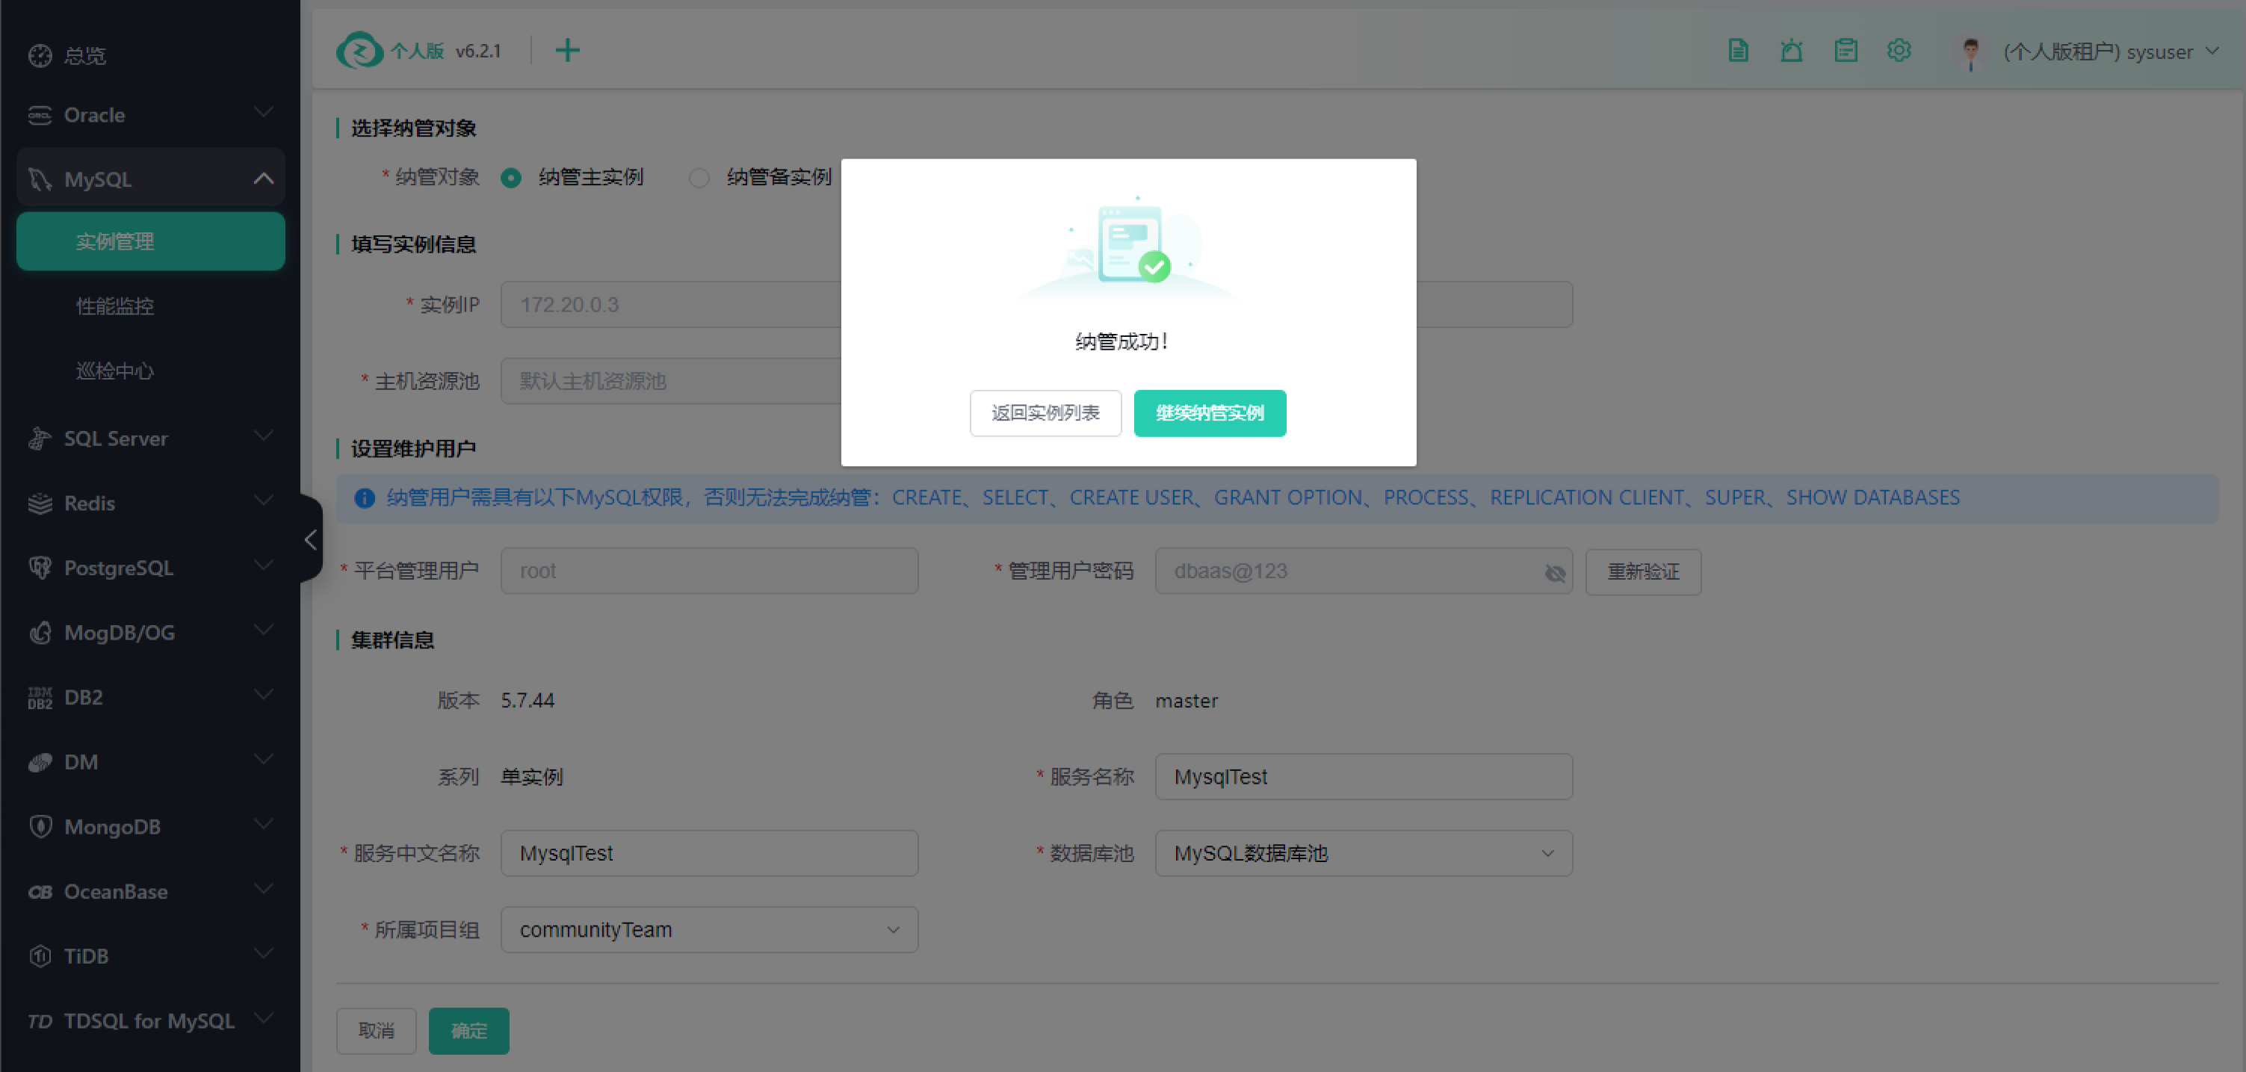Open the document icon in top bar
Screen dimensions: 2246x1072
coord(1738,51)
